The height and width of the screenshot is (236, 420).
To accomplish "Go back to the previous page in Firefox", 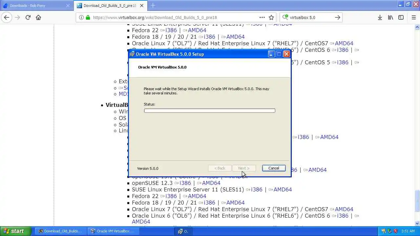I will (7, 17).
